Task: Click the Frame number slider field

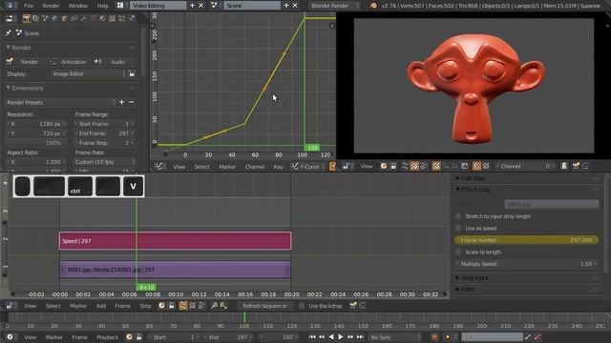Action: pos(526,240)
